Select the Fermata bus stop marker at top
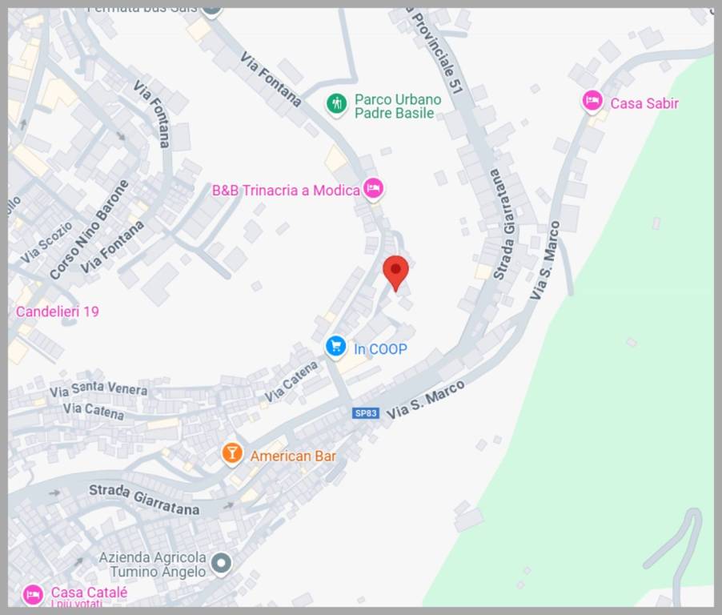722x615 pixels. [x=212, y=11]
